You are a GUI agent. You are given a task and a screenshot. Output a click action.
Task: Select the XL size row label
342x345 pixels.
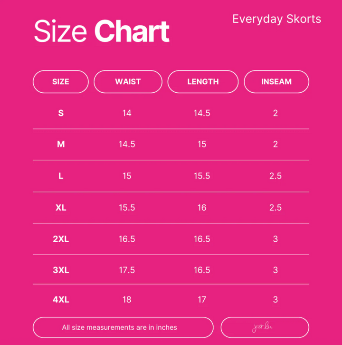61,207
